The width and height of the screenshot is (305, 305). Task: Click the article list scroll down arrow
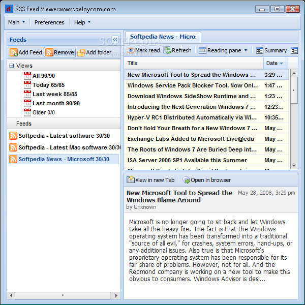294,166
